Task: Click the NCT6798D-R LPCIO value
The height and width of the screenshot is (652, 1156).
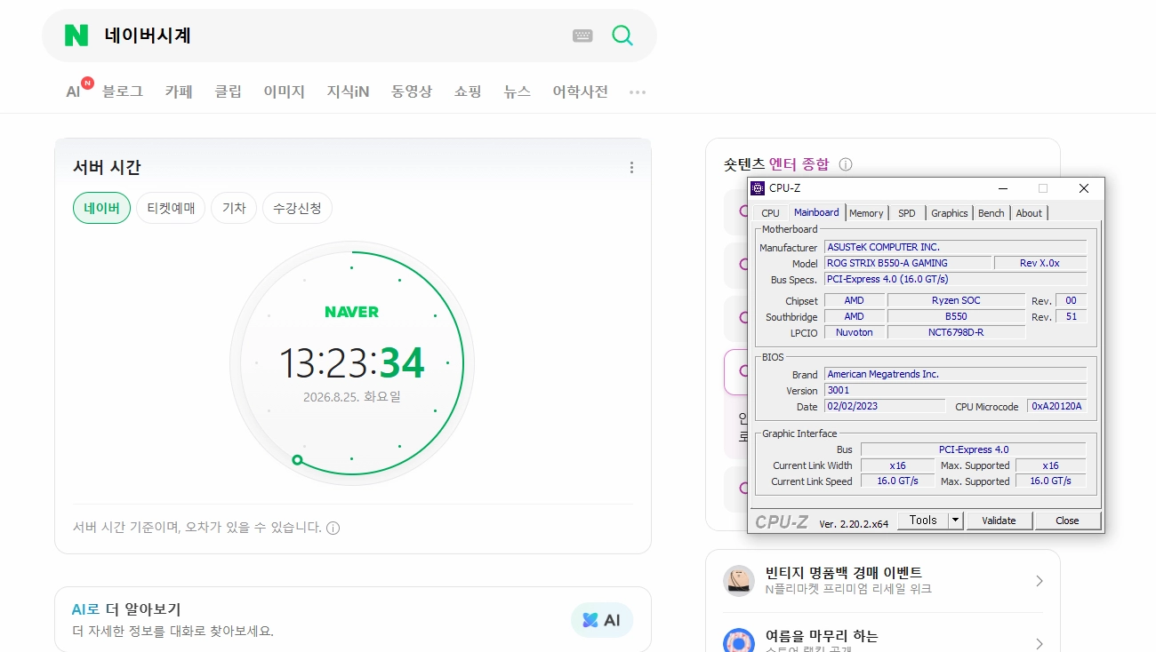Action: coord(956,332)
